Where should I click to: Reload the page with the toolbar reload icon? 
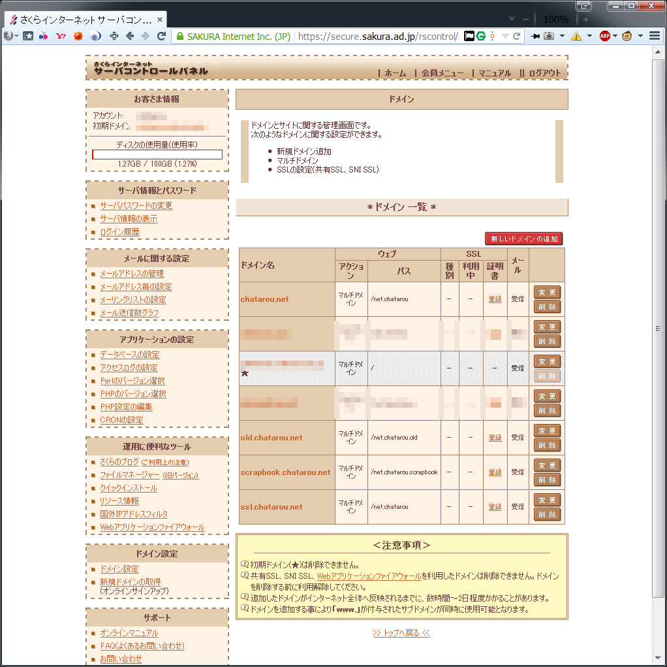pos(161,36)
